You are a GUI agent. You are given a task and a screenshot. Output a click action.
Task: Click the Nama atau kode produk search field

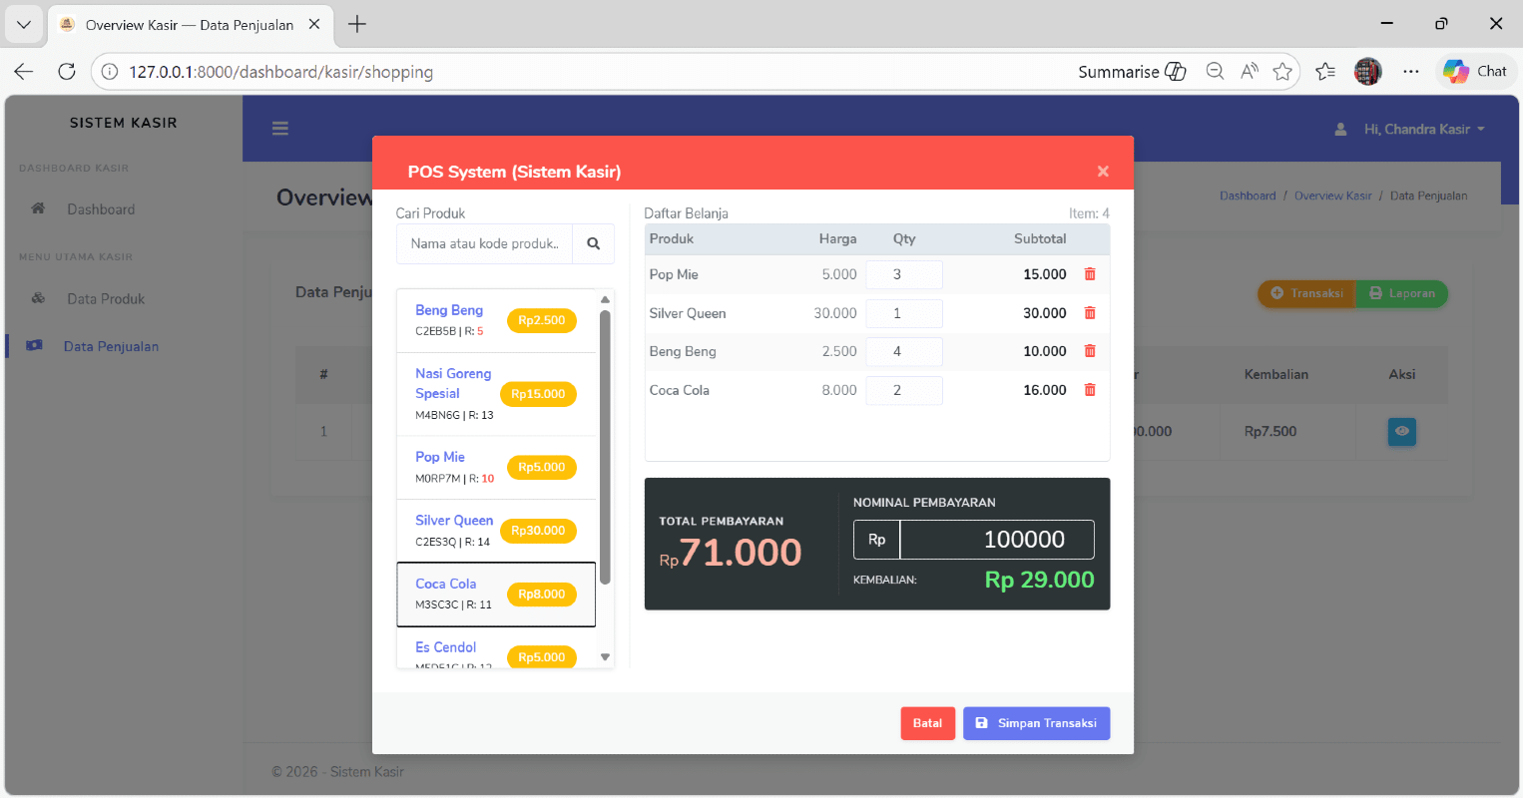pos(485,243)
